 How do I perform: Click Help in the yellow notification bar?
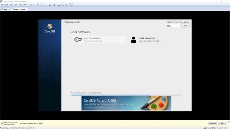coord(222,123)
